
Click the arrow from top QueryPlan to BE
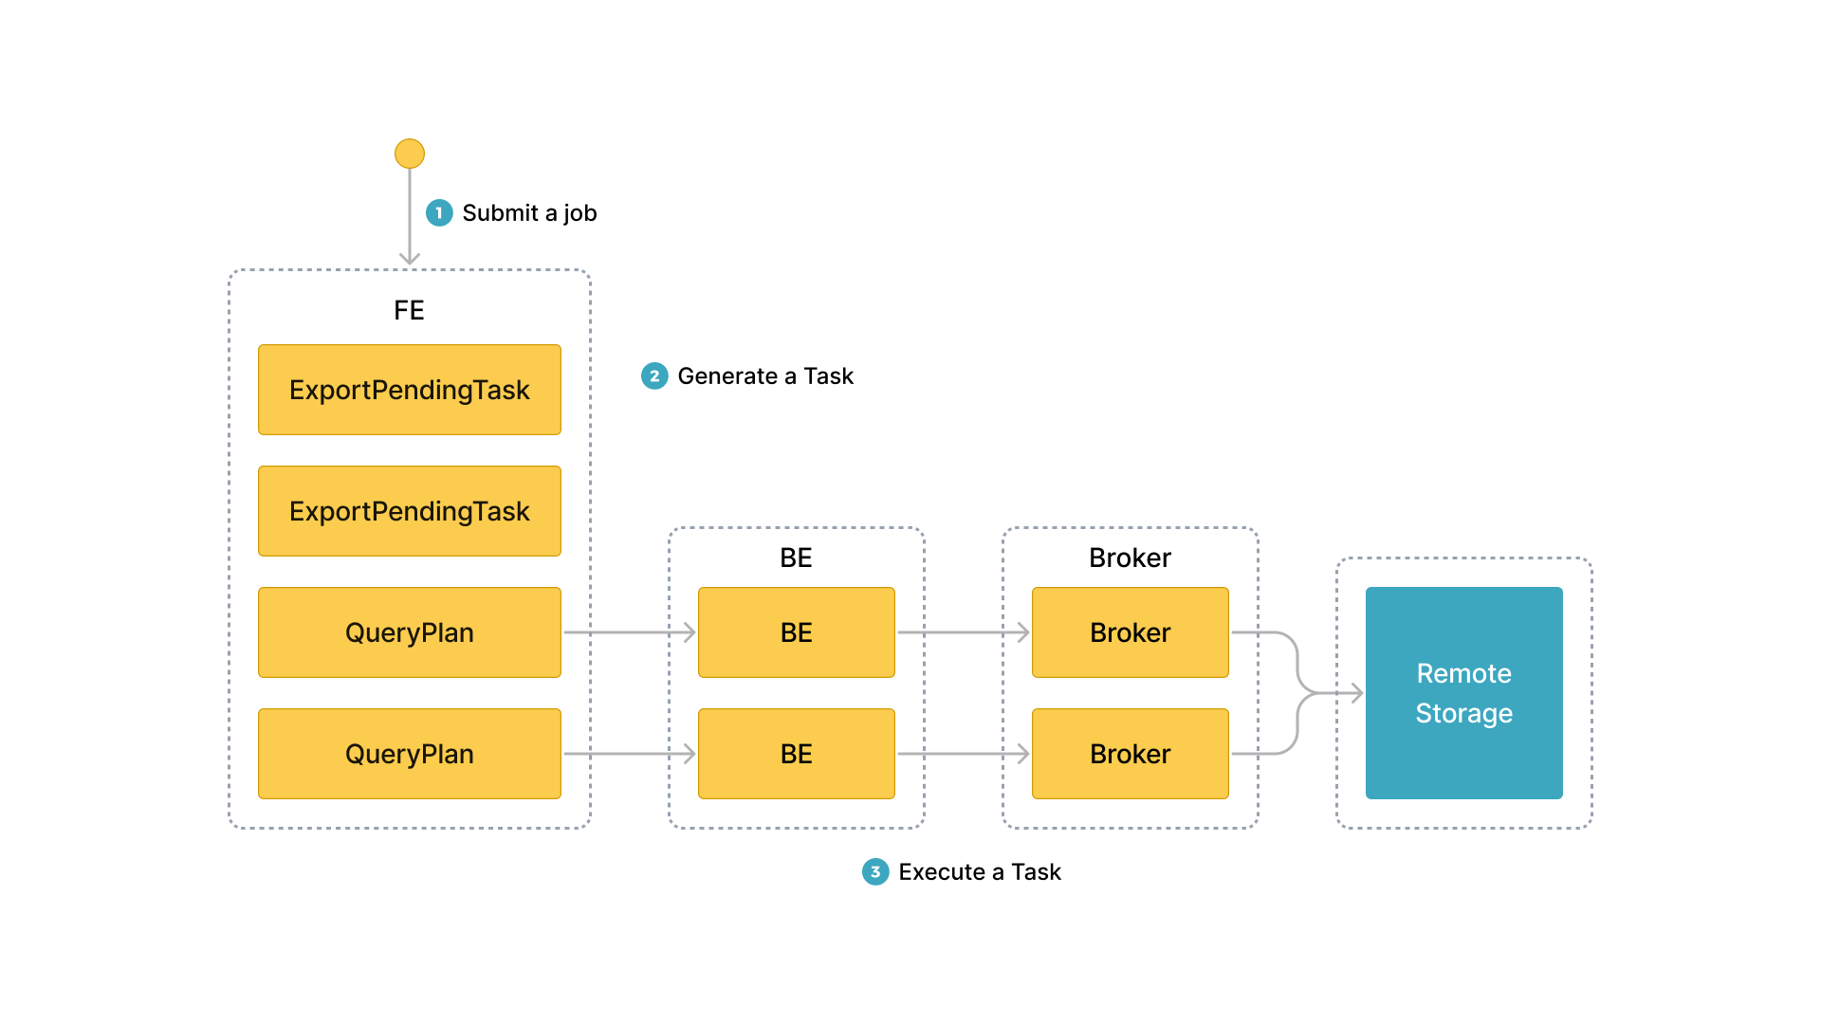click(630, 632)
